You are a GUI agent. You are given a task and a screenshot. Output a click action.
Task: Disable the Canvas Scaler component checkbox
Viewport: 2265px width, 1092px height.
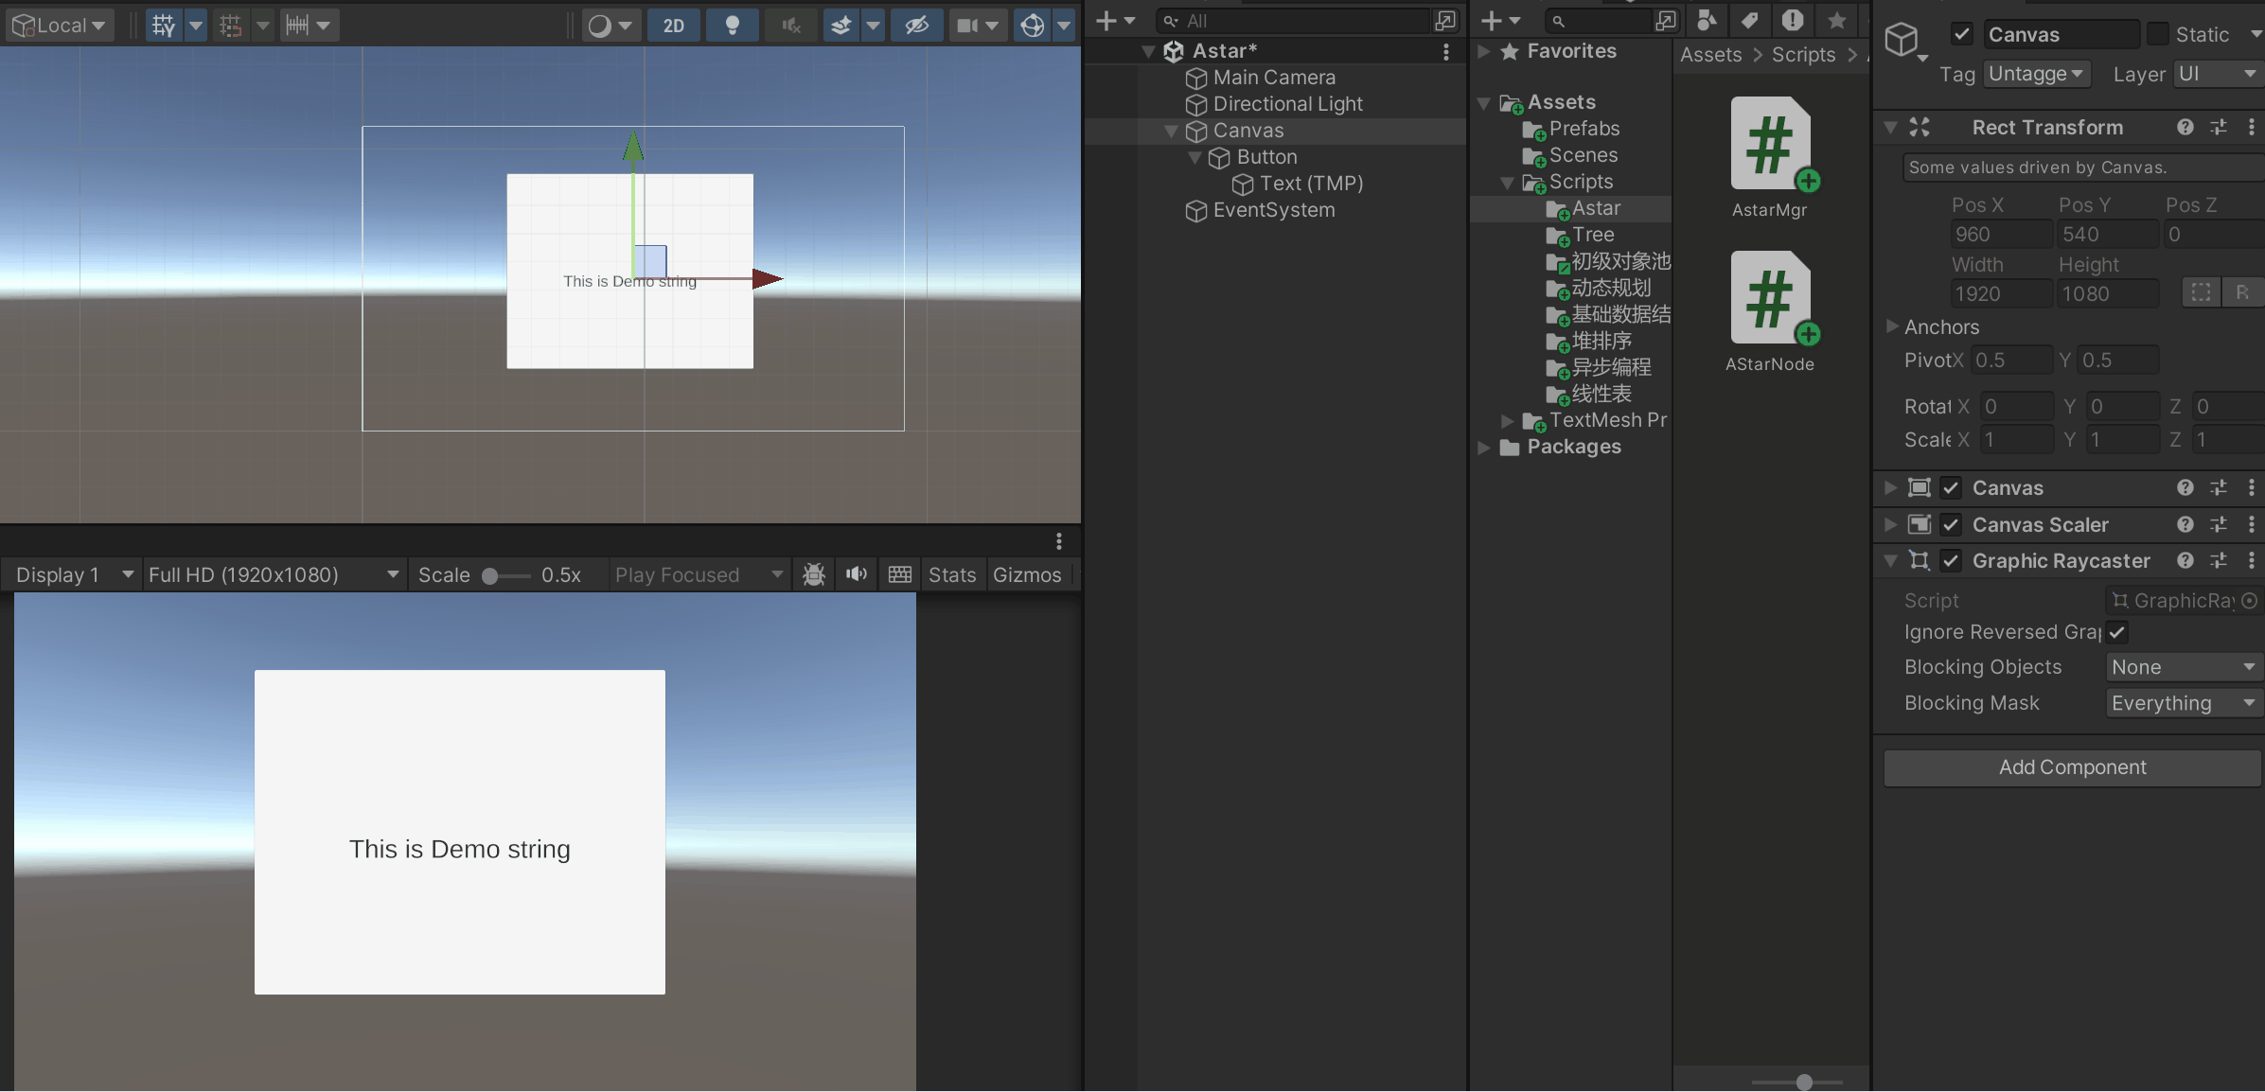1951,524
